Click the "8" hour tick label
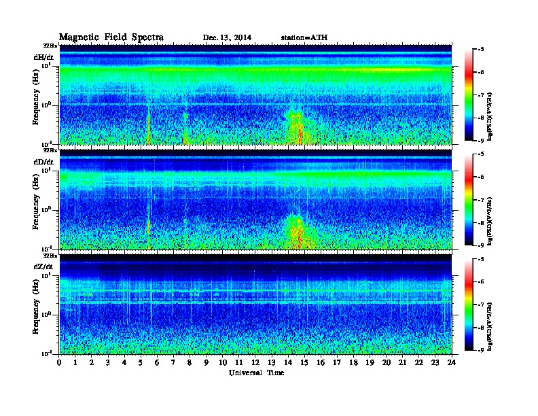 pyautogui.click(x=190, y=363)
